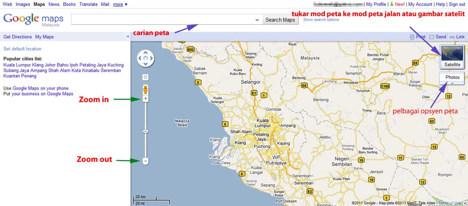Select Ipoh in popular cities list
The height and width of the screenshot is (206, 468).
tap(74, 65)
